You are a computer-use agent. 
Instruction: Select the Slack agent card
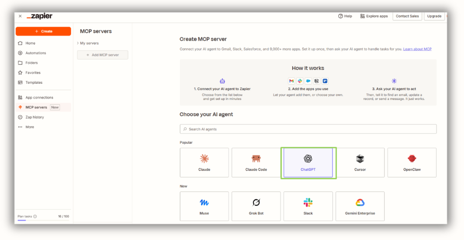(x=308, y=206)
